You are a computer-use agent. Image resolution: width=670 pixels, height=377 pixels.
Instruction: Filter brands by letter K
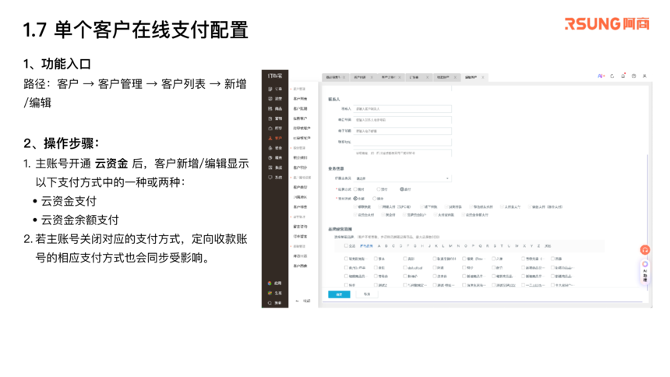(436, 246)
